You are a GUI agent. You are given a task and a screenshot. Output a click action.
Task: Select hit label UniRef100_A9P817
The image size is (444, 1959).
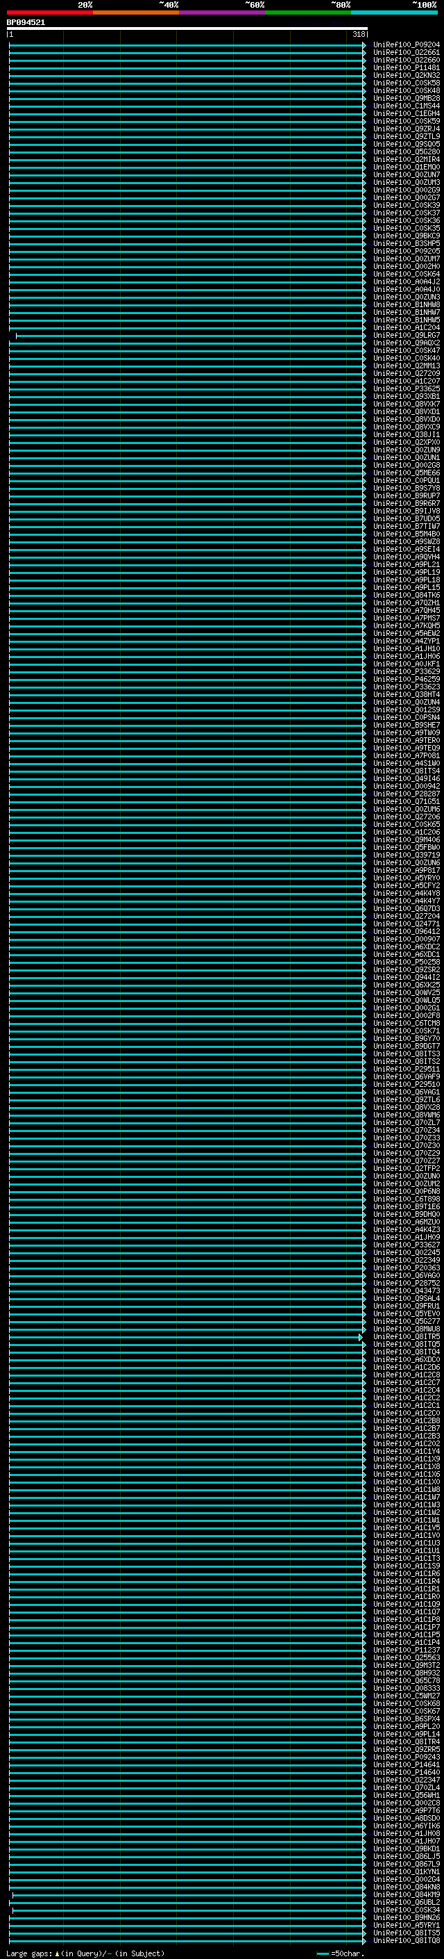406,870
